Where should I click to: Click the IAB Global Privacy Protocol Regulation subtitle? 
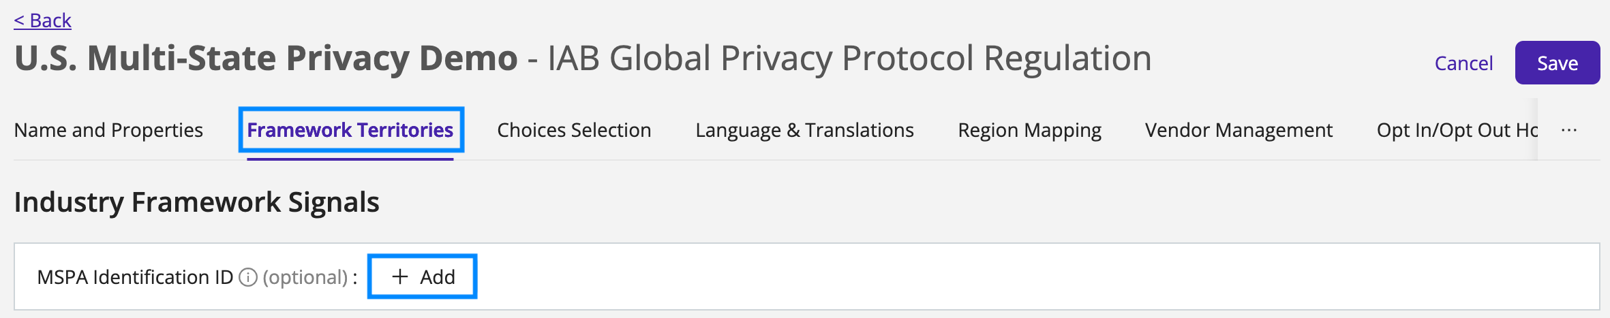pyautogui.click(x=850, y=58)
